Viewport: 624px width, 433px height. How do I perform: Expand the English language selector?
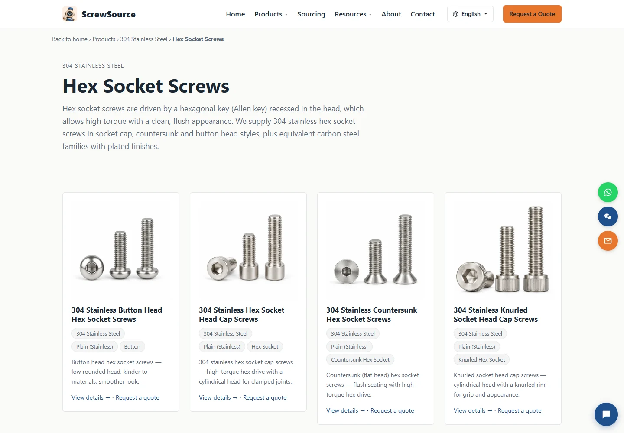[470, 14]
